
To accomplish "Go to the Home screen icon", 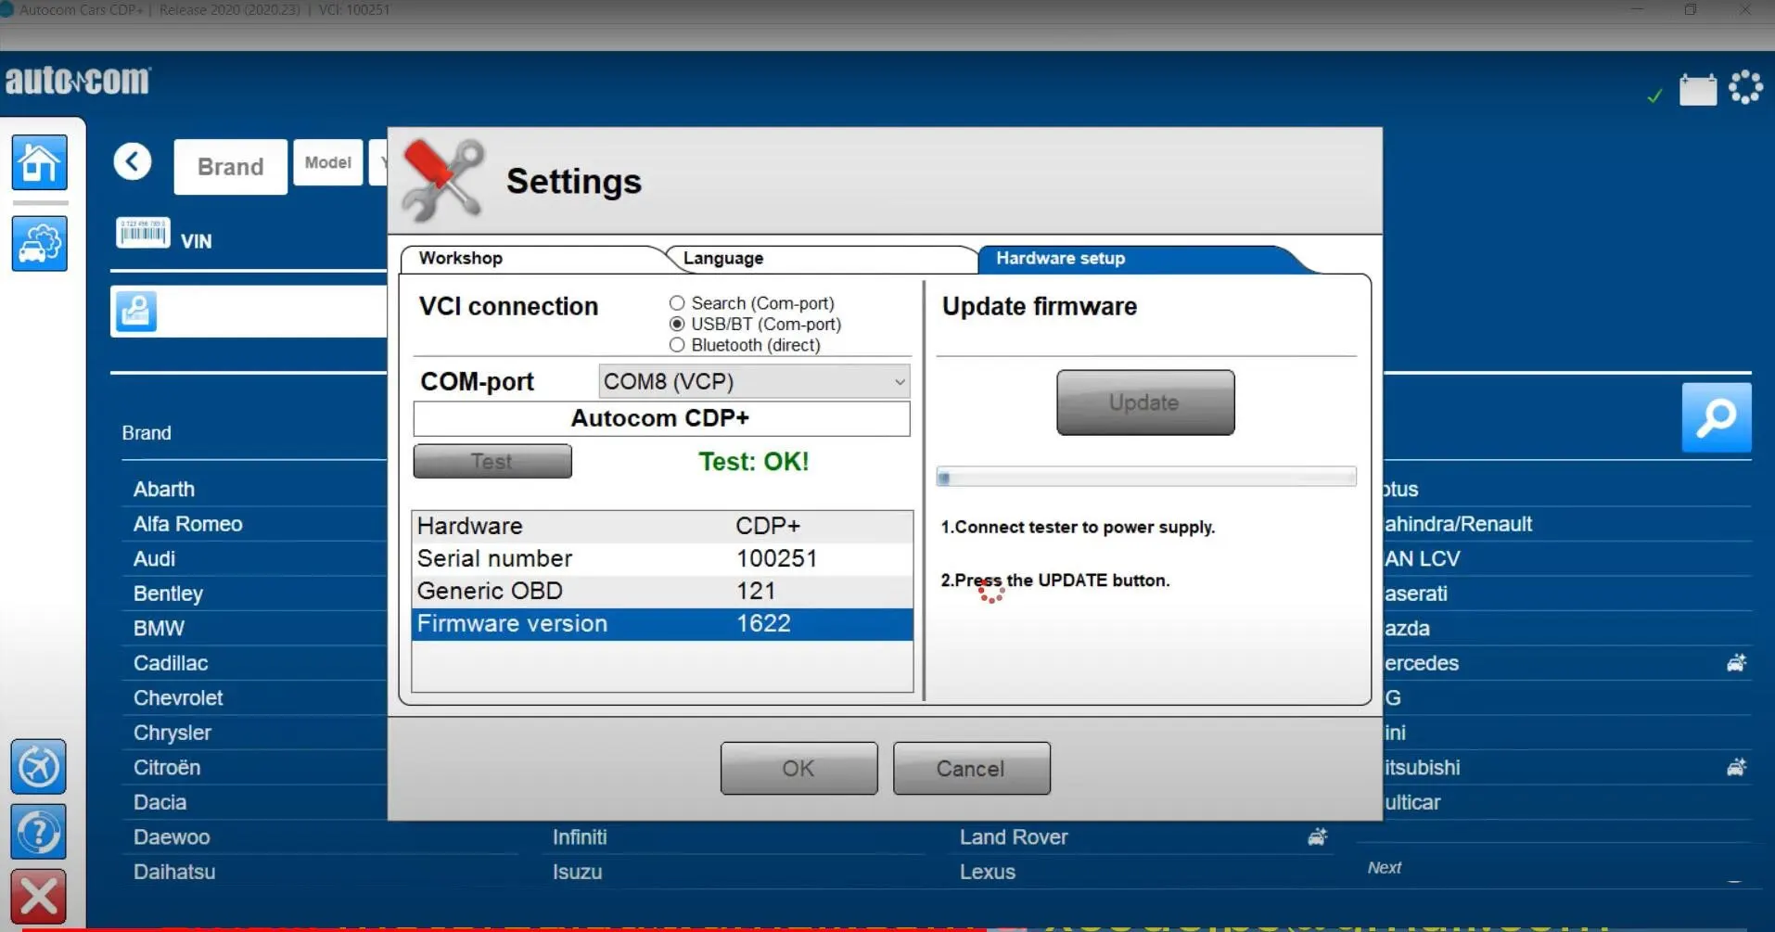I will [x=39, y=162].
